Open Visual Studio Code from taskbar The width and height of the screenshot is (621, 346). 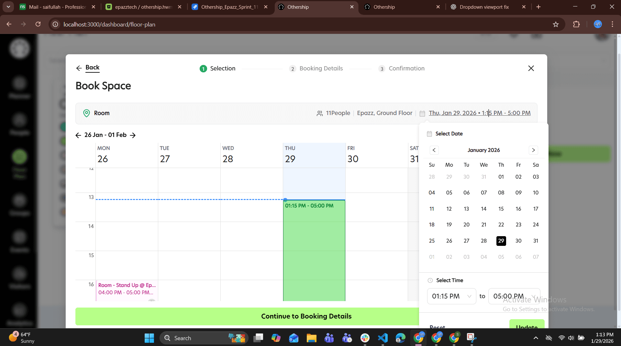click(x=383, y=338)
